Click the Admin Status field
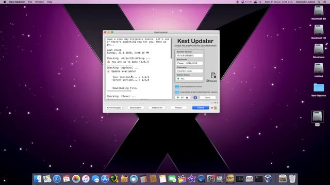 point(189,79)
